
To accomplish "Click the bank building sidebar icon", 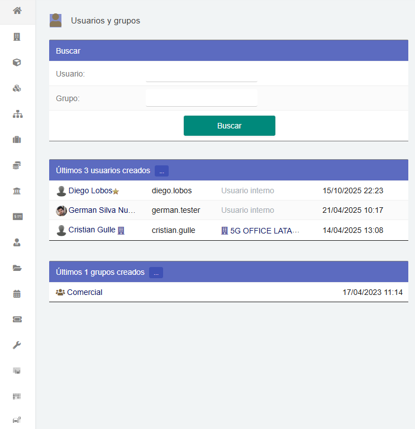I will [17, 191].
